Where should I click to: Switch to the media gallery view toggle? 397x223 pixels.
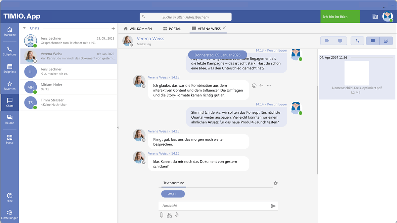point(386,40)
